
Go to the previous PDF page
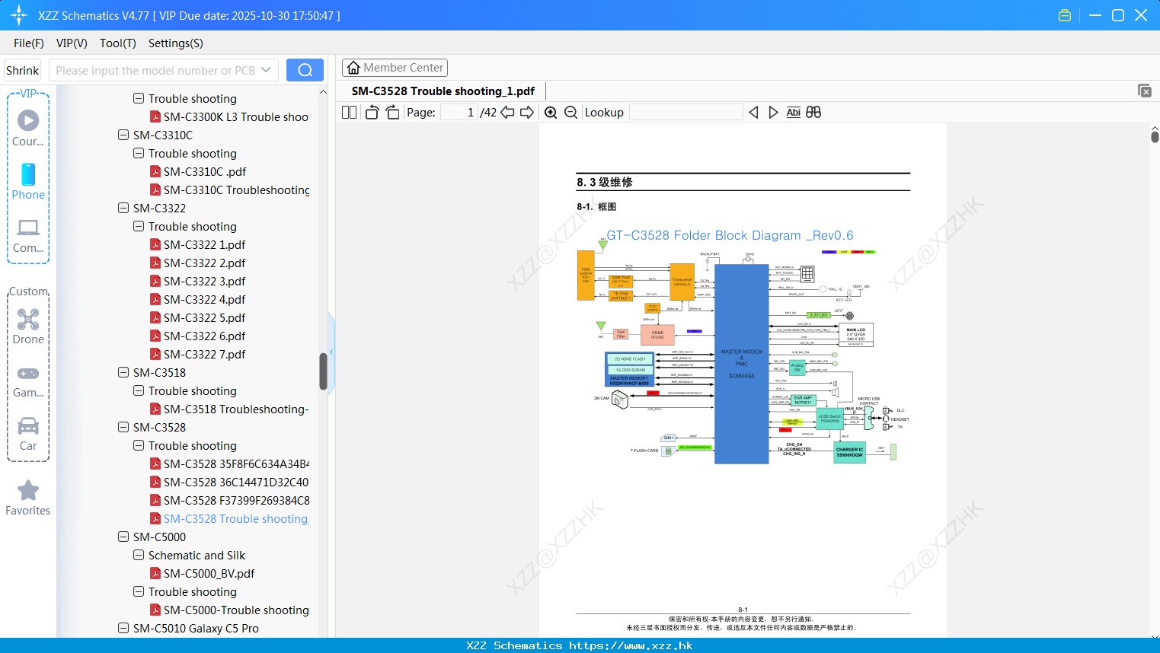[507, 112]
